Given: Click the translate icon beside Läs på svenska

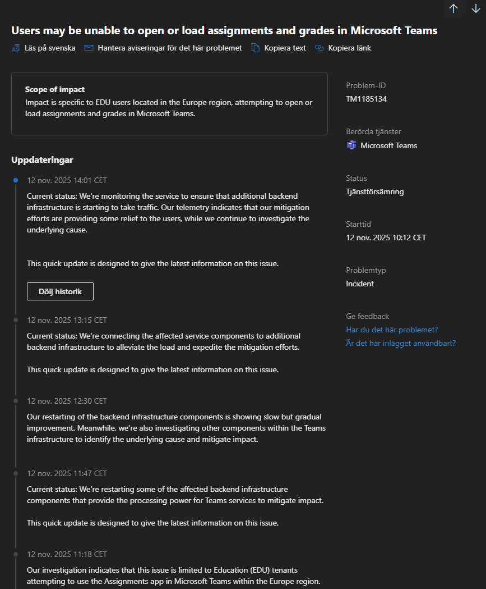Looking at the screenshot, I should (x=16, y=48).
